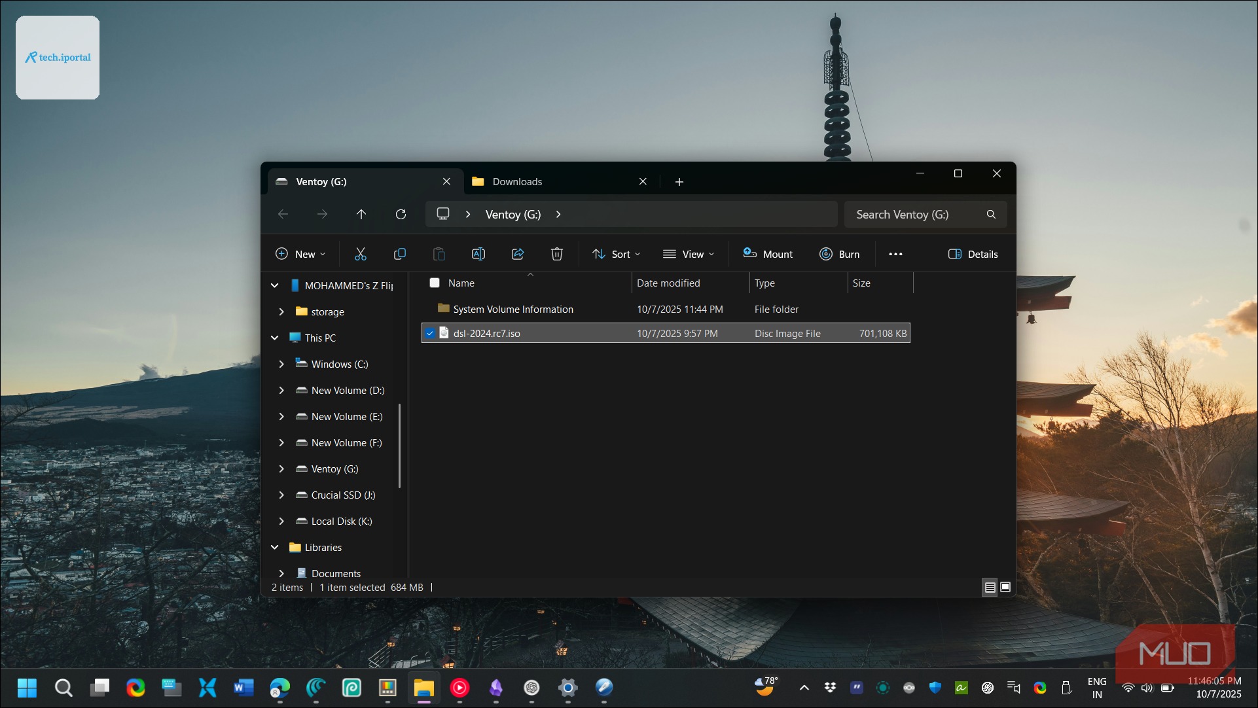
Task: Click the search magnifier icon
Action: coord(991,214)
